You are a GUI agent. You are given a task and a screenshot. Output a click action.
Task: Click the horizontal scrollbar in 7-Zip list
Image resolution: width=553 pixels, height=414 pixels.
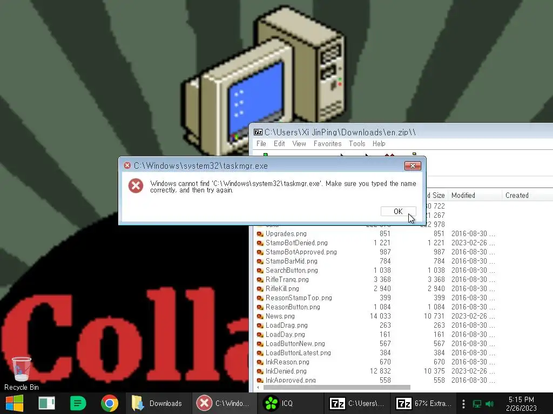coord(337,387)
